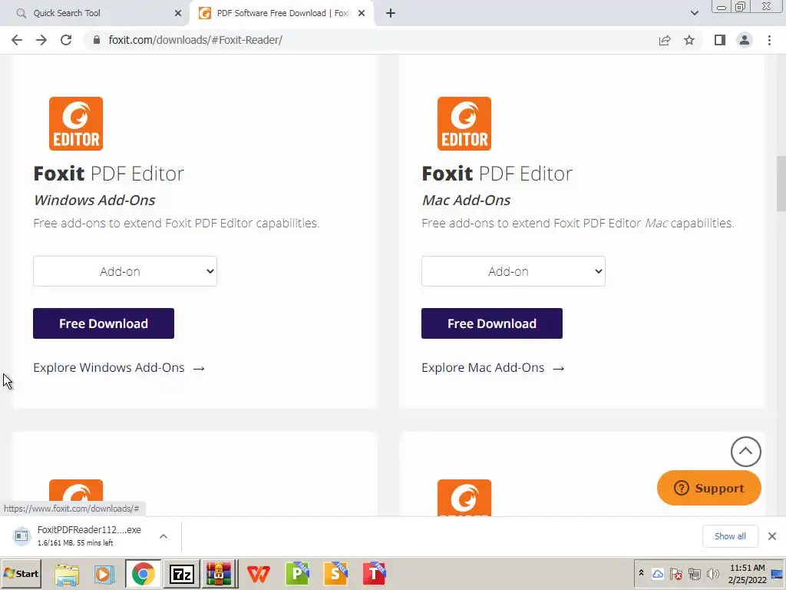The width and height of the screenshot is (786, 590).
Task: Launch the green P app from taskbar
Action: (x=297, y=575)
